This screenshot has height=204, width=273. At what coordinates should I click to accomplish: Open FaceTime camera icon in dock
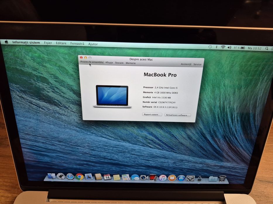click(144, 177)
